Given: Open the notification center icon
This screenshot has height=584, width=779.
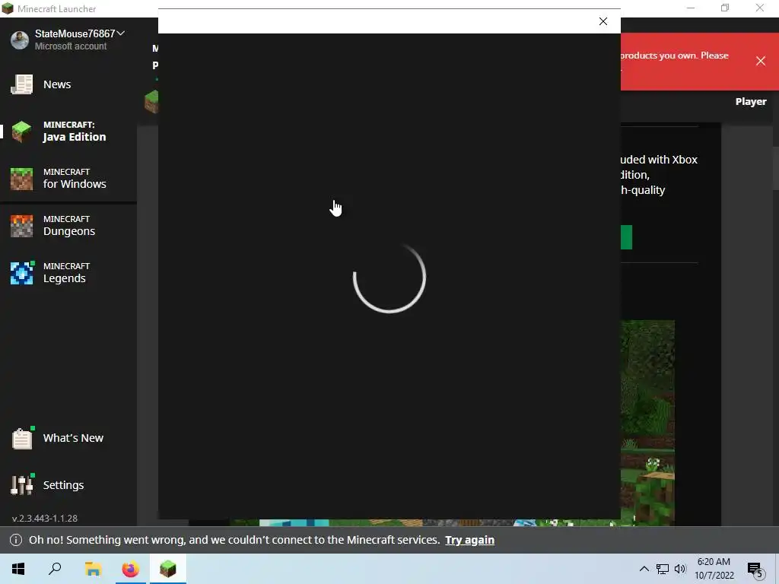Looking at the screenshot, I should (755, 570).
